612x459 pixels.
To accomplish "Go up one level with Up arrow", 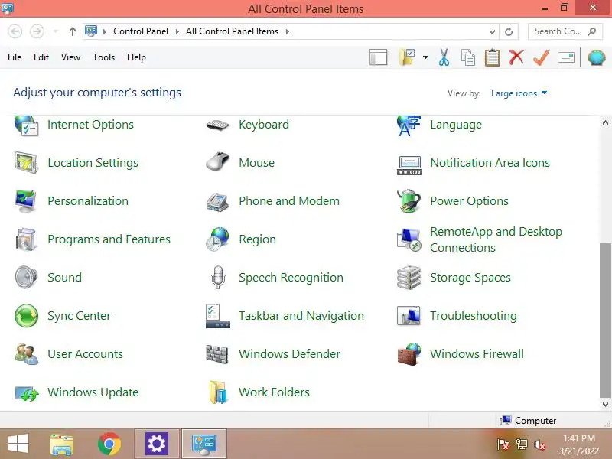I will 72,31.
